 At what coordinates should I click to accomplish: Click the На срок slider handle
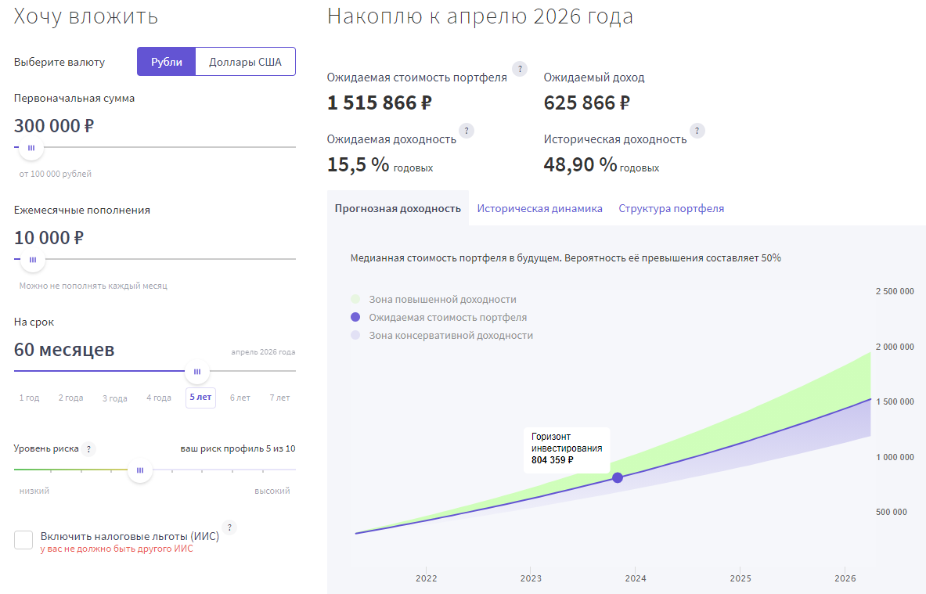point(196,371)
